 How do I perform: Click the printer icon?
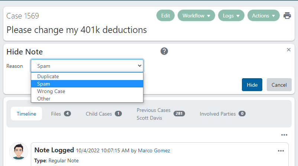[287, 16]
